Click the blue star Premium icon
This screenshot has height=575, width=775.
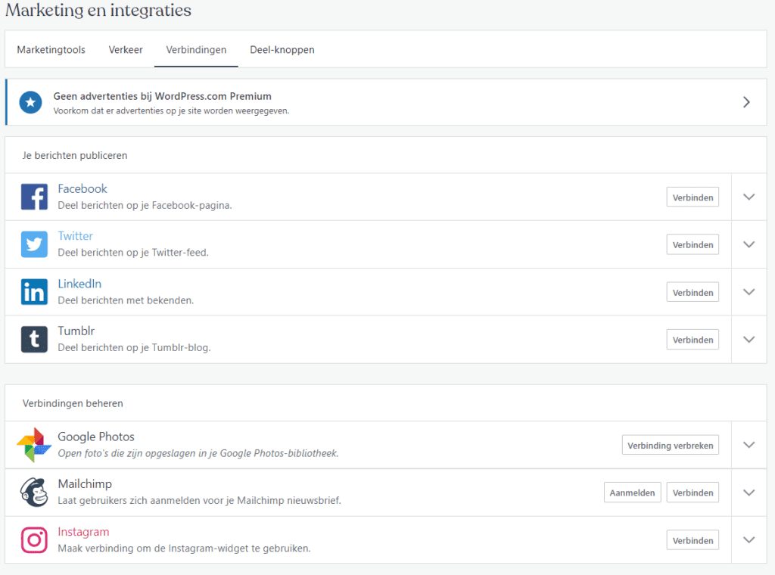tap(30, 102)
